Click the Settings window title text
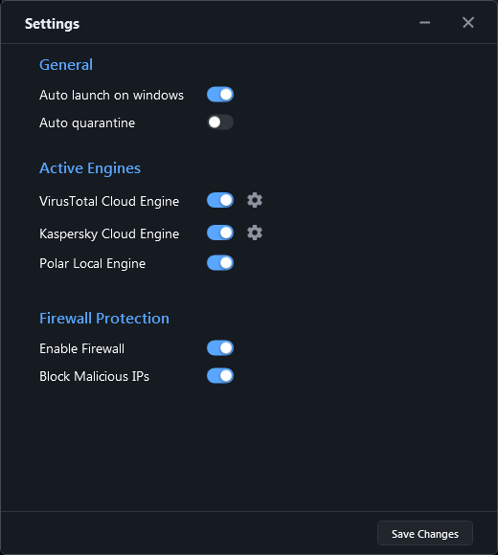This screenshot has height=555, width=498. (x=52, y=24)
